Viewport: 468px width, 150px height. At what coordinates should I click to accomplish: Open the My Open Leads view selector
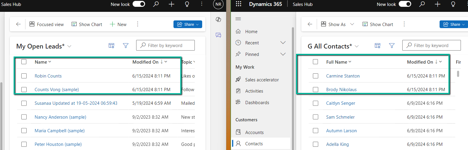69,46
